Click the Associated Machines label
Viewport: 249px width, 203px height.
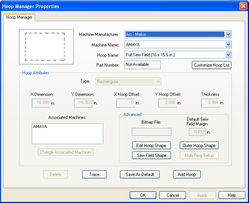67,117
